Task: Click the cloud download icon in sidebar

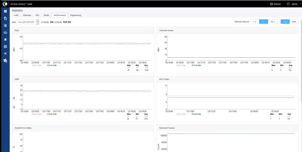Action: [5, 33]
